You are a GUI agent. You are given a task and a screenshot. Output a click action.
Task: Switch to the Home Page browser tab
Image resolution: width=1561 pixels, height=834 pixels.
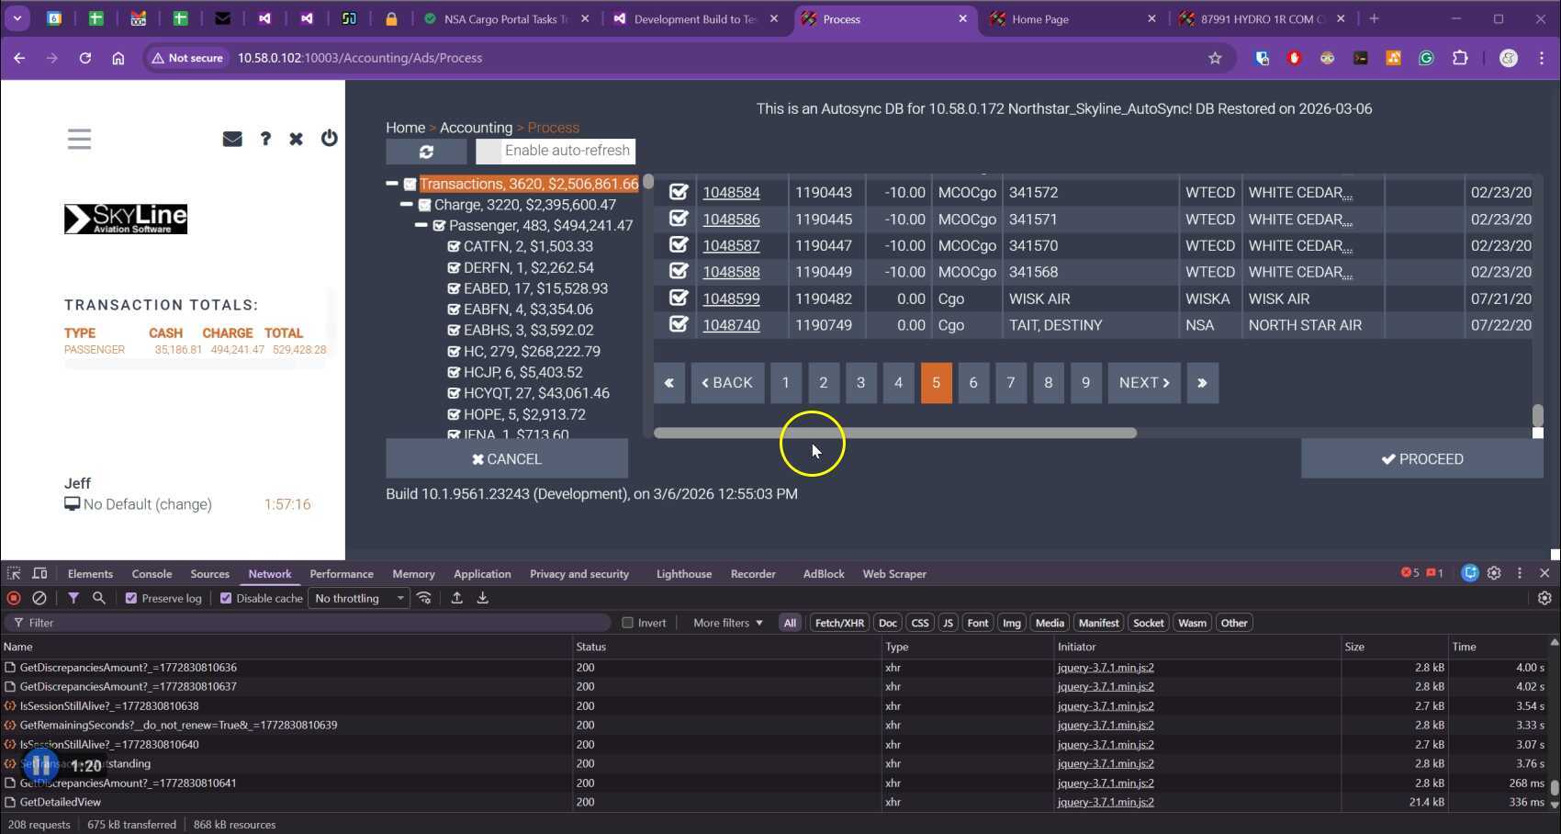tap(1039, 19)
